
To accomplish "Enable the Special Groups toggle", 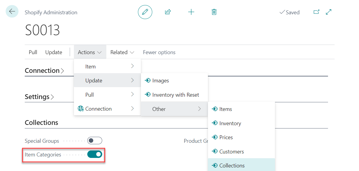I will [x=95, y=141].
